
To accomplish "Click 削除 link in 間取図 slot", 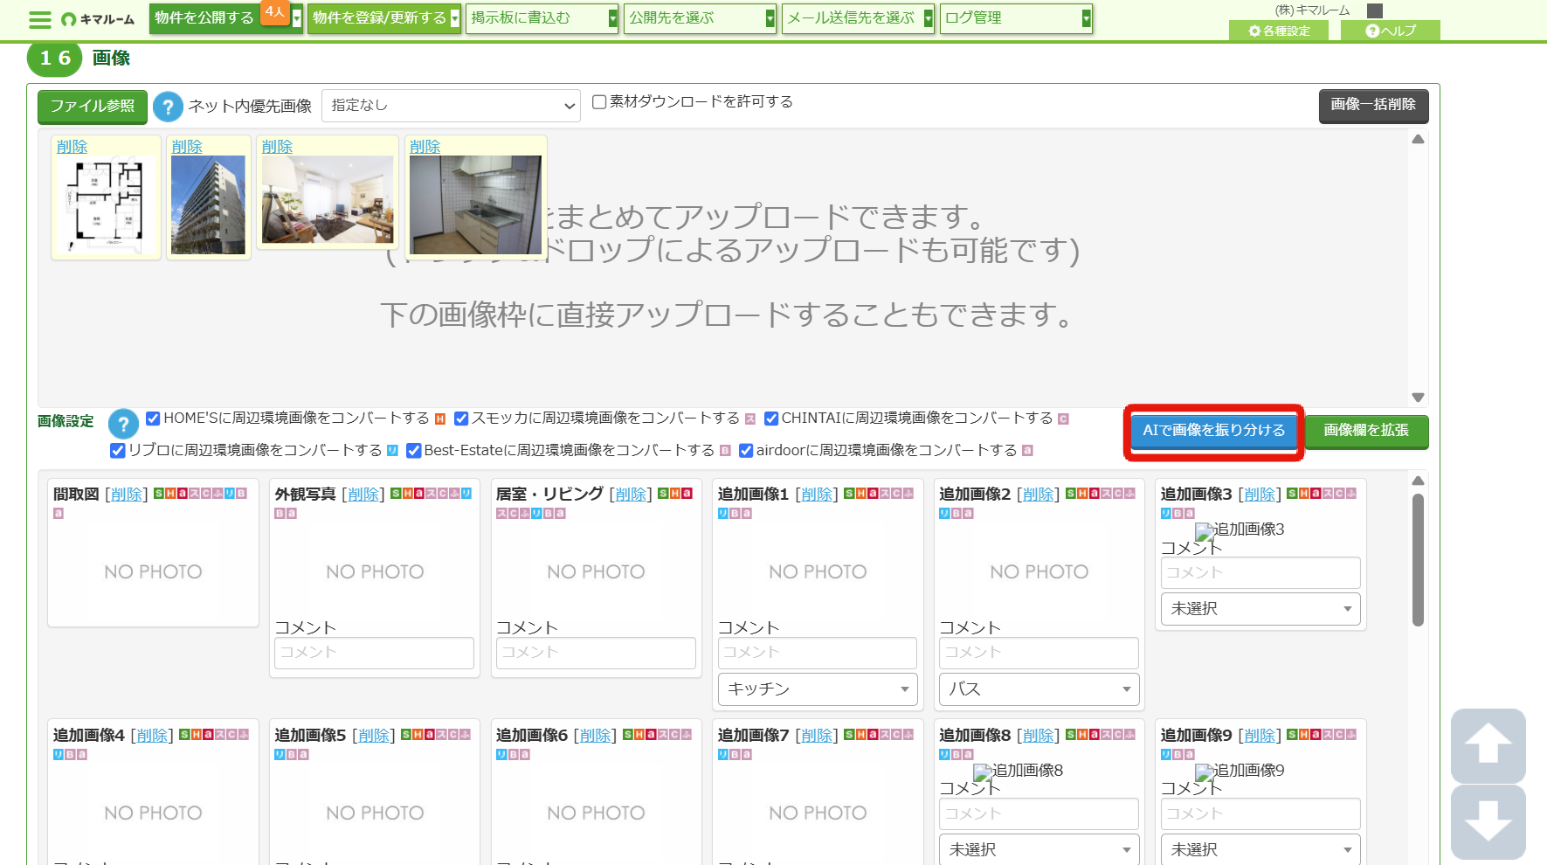I will 127,495.
